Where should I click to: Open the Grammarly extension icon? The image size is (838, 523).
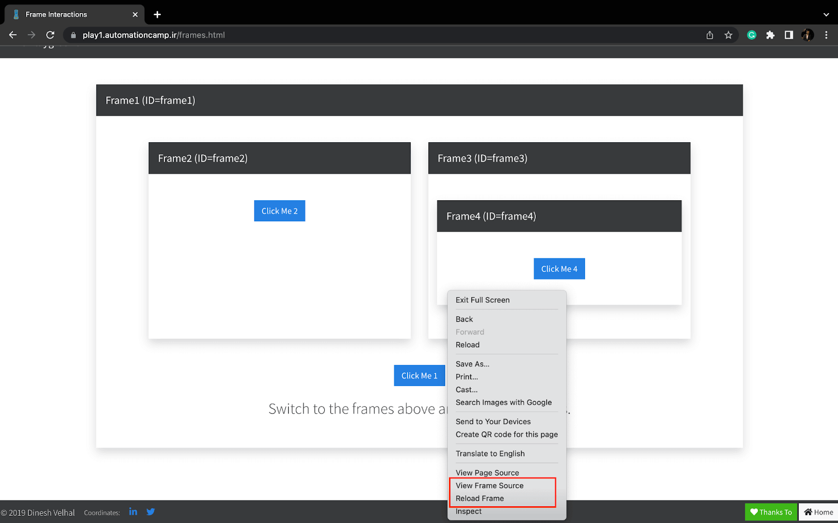pyautogui.click(x=752, y=35)
